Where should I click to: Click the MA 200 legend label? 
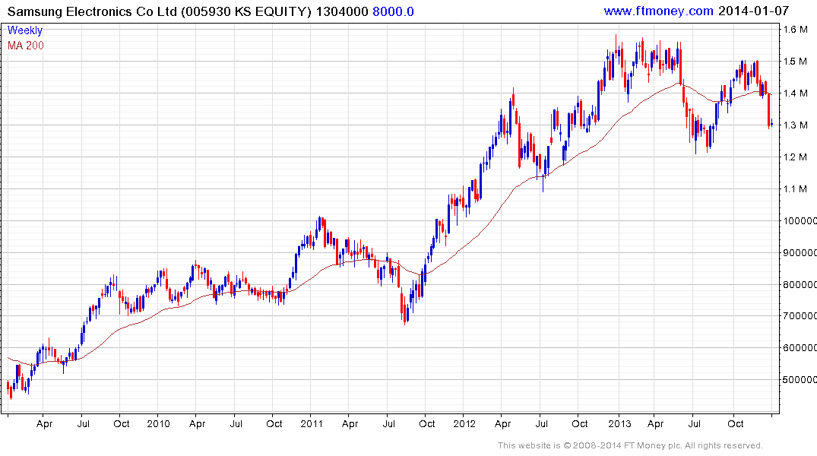[26, 46]
